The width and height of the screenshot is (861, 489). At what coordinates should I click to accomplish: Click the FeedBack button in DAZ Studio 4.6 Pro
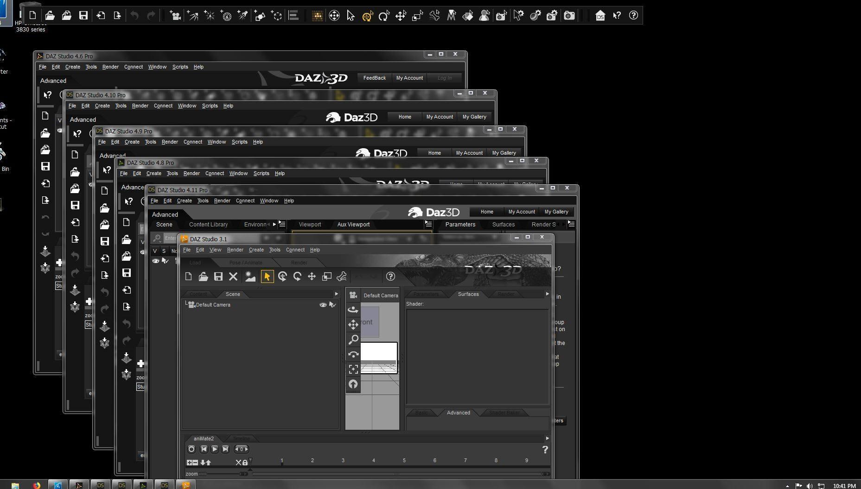tap(375, 78)
